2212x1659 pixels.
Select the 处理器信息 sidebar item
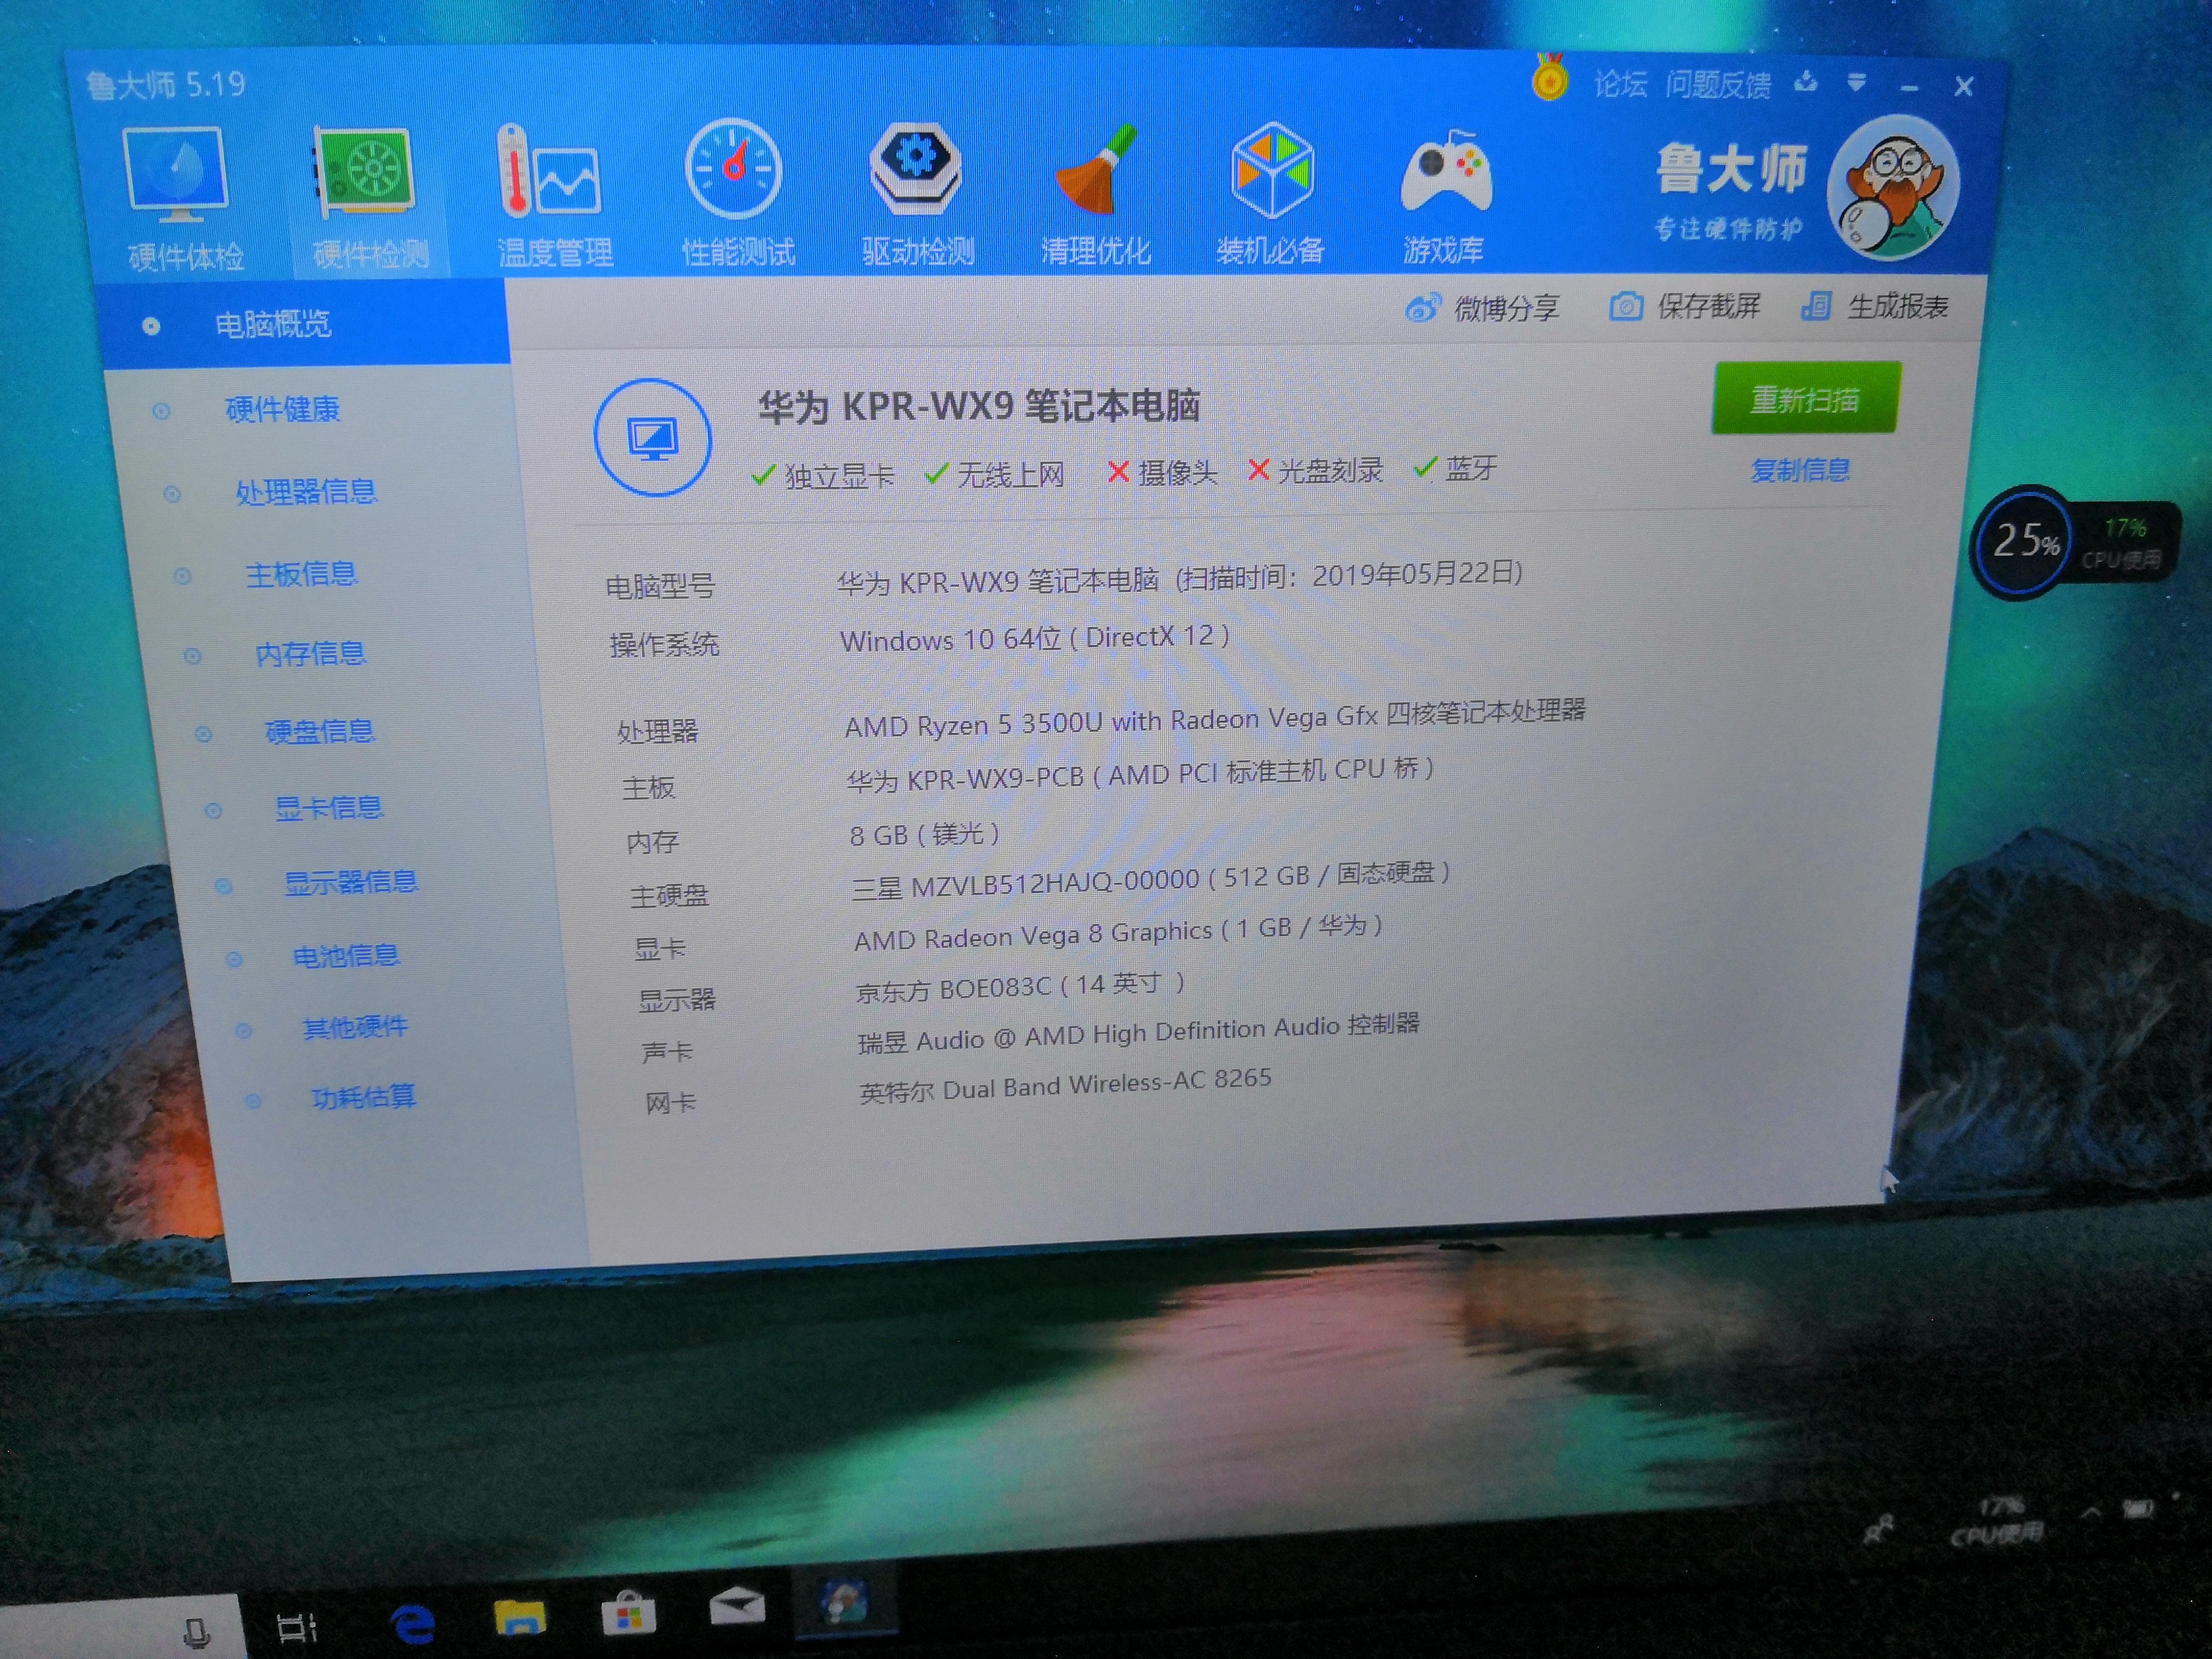pyautogui.click(x=305, y=492)
